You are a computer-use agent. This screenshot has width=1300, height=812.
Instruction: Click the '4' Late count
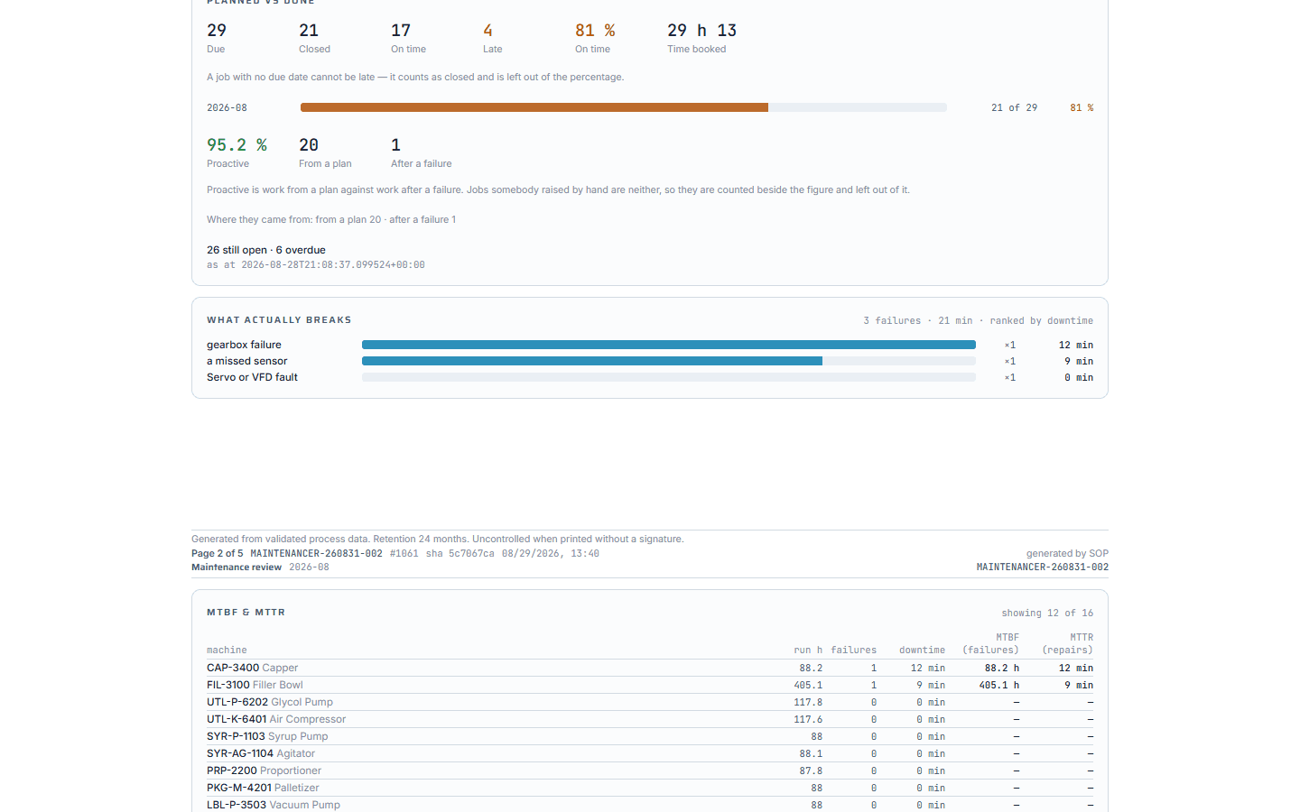487,31
